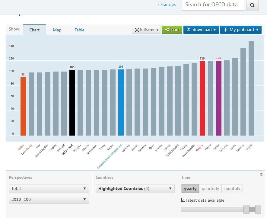Click the Turkey axis label
This screenshot has width=267, height=218.
point(216,147)
